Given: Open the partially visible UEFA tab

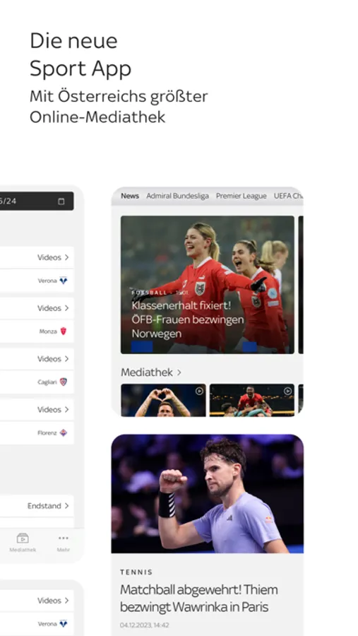Looking at the screenshot, I should click(x=288, y=196).
